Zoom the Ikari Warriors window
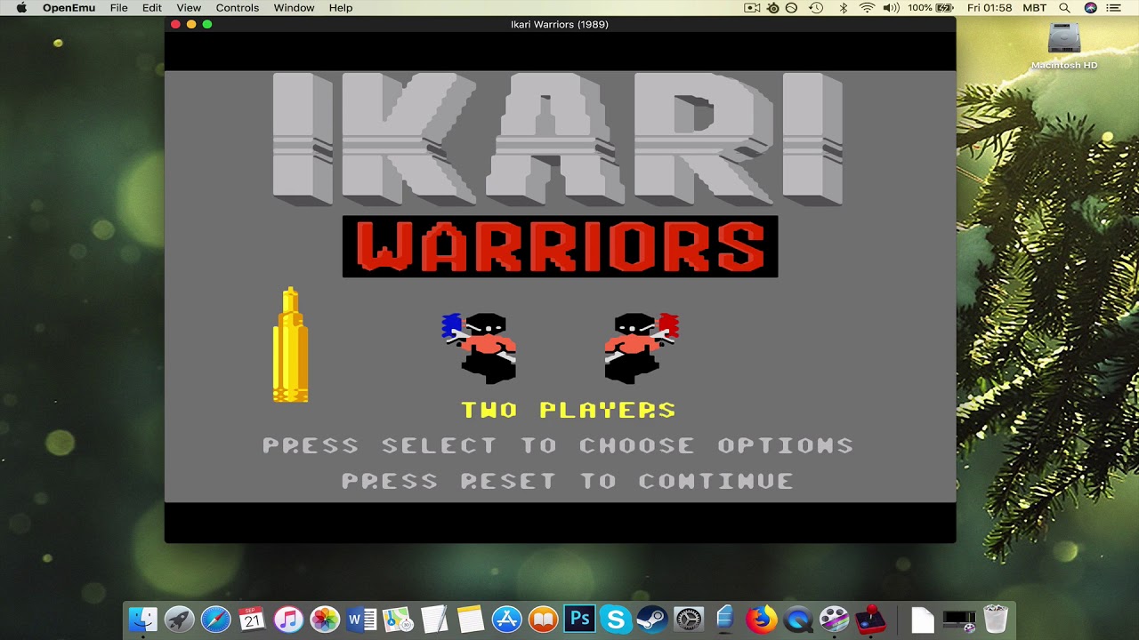Image resolution: width=1139 pixels, height=640 pixels. 207,24
